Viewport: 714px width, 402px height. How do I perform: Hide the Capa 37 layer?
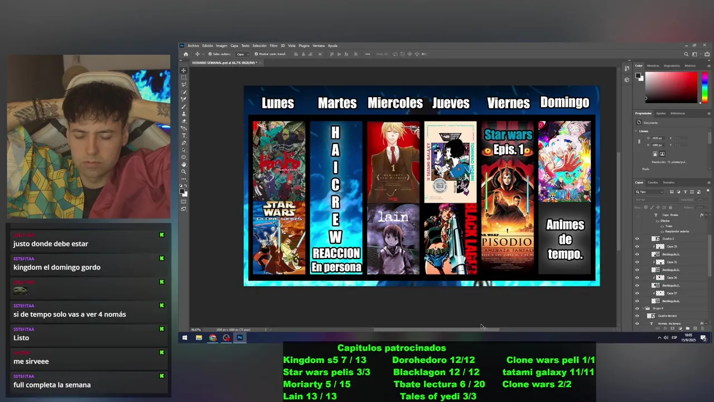click(637, 293)
